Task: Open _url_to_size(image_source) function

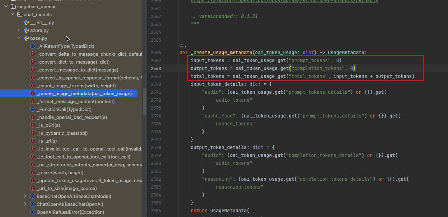Action: tap(67, 188)
